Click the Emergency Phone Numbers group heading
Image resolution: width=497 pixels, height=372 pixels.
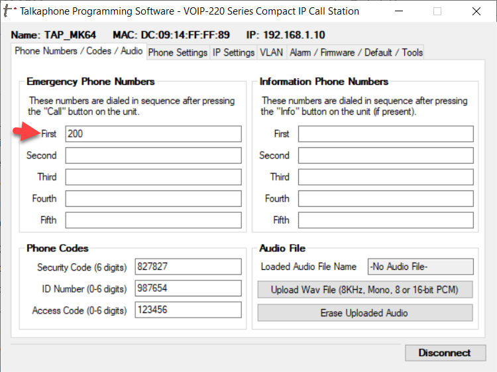[91, 82]
